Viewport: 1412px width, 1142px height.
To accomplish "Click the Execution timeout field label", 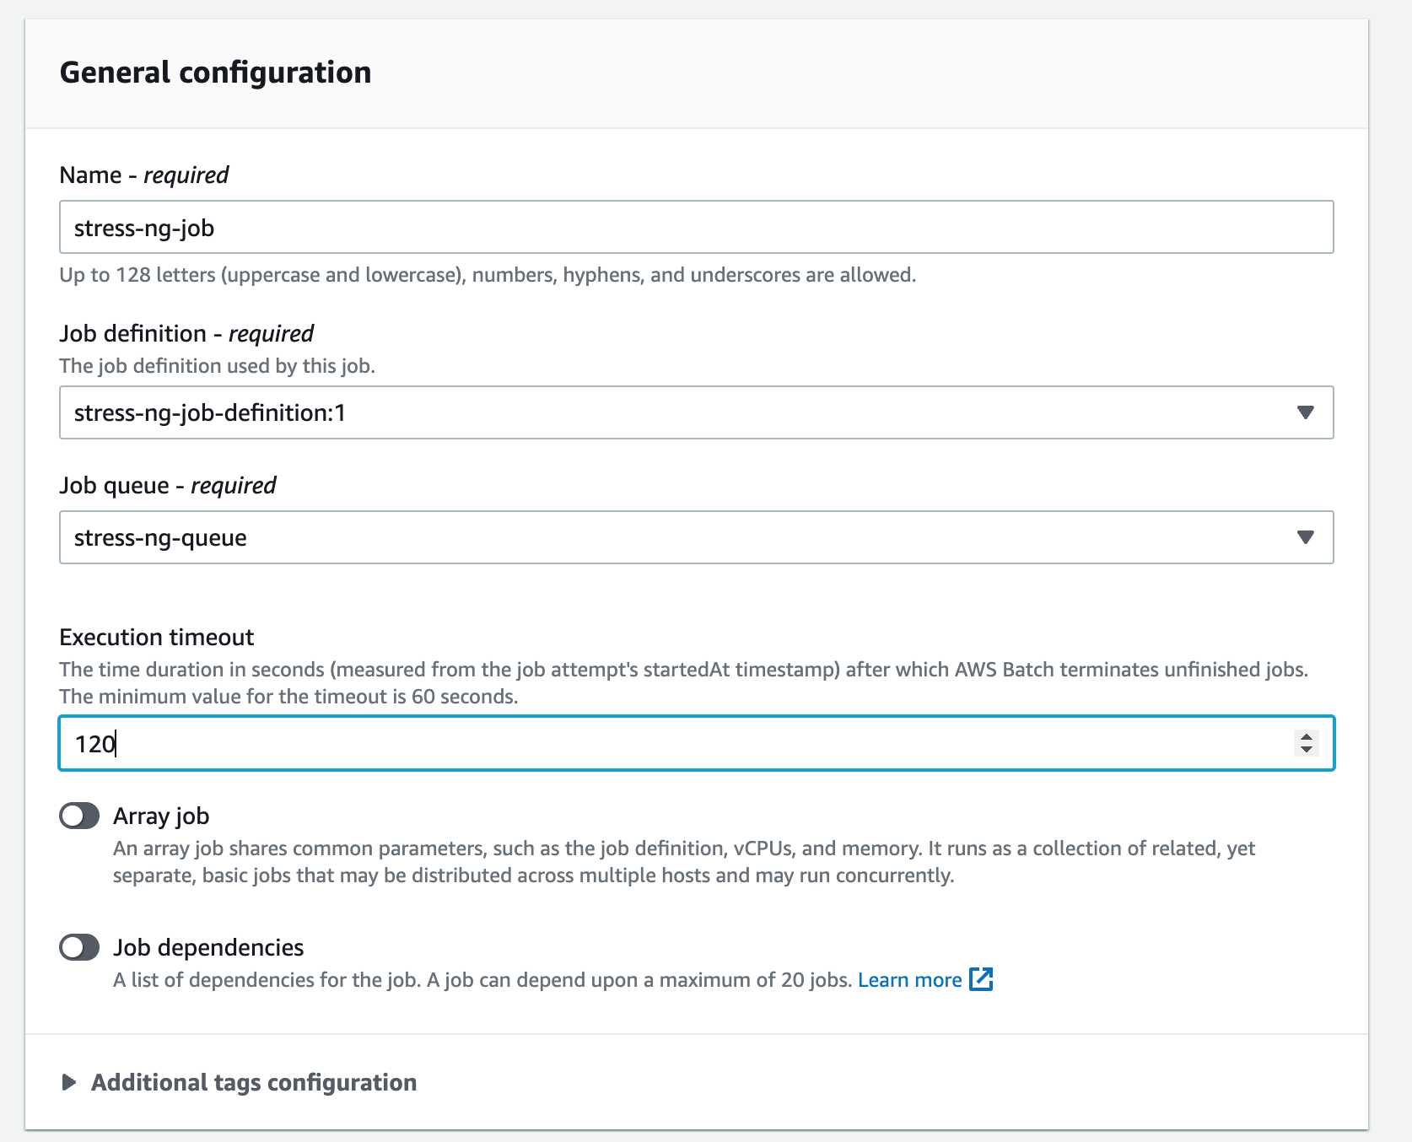I will pos(157,637).
